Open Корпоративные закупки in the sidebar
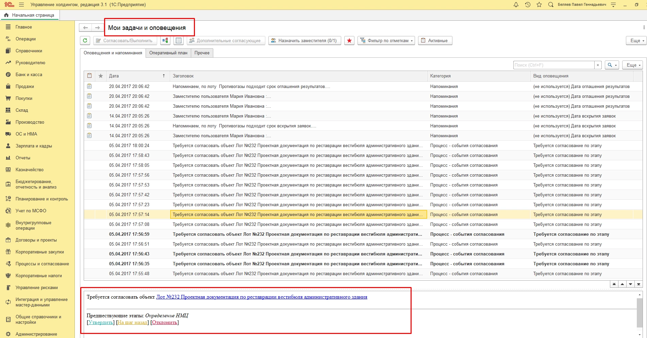This screenshot has height=338, width=647. click(x=39, y=252)
